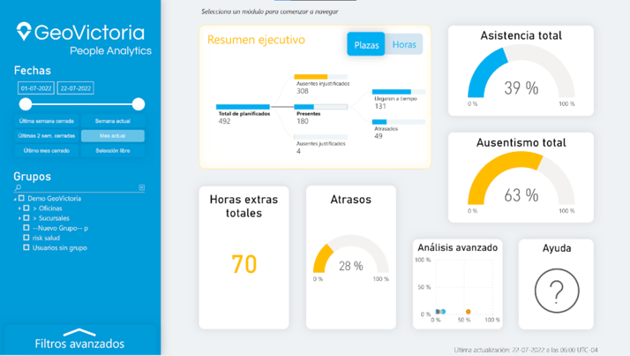Screen dimensions: 630x356
Task: Click the search magnifier icon under Grupos
Action: click(19, 188)
